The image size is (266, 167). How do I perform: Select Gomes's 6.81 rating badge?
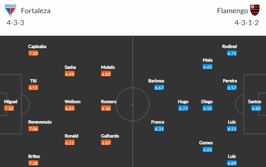[x=208, y=149]
